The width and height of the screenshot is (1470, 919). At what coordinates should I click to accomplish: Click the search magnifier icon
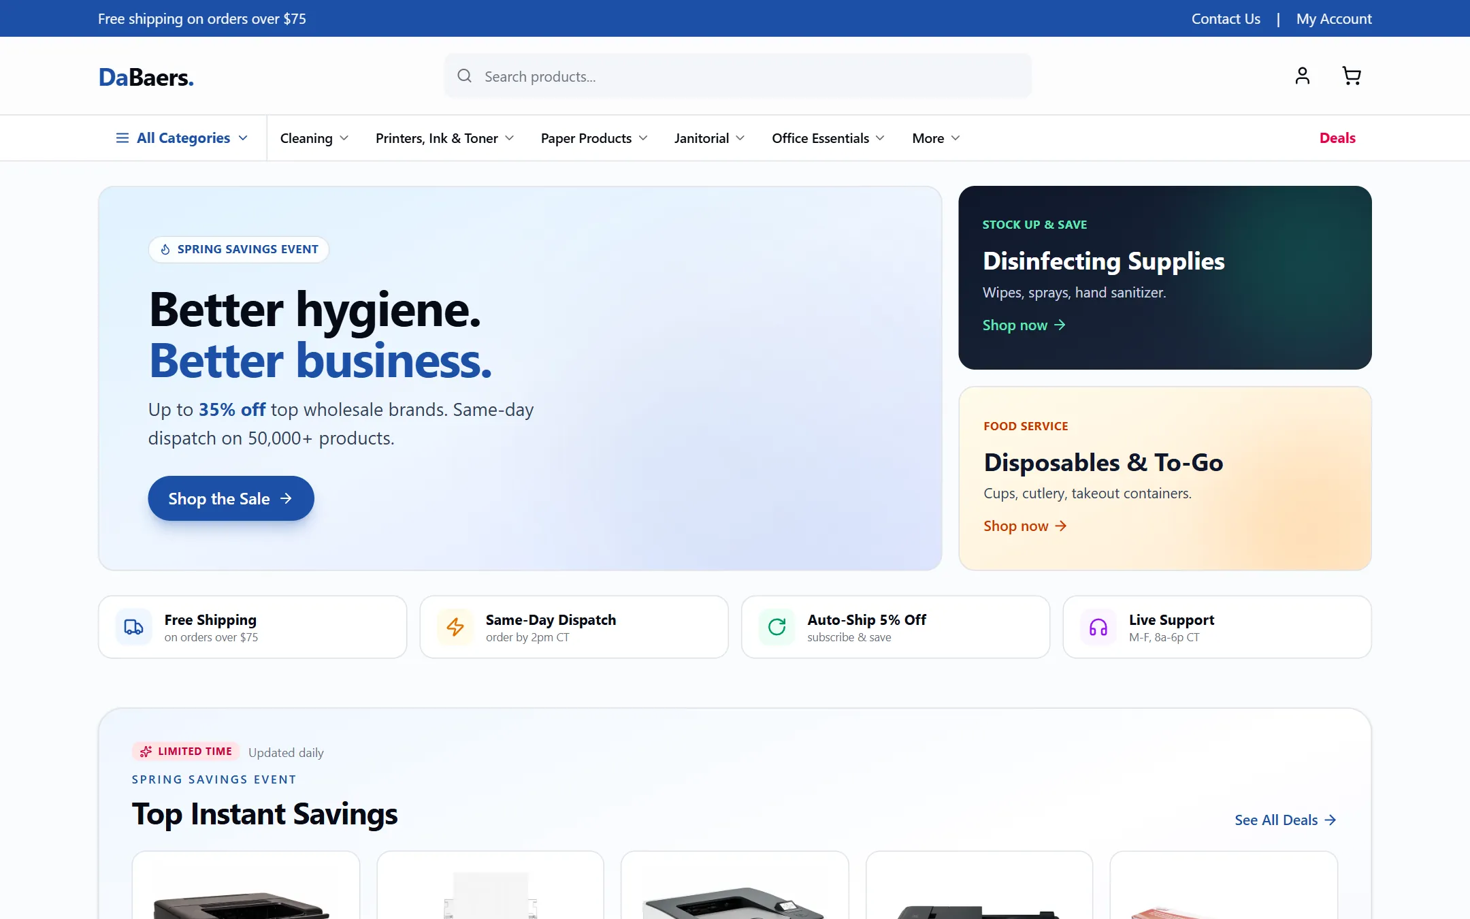pyautogui.click(x=464, y=76)
